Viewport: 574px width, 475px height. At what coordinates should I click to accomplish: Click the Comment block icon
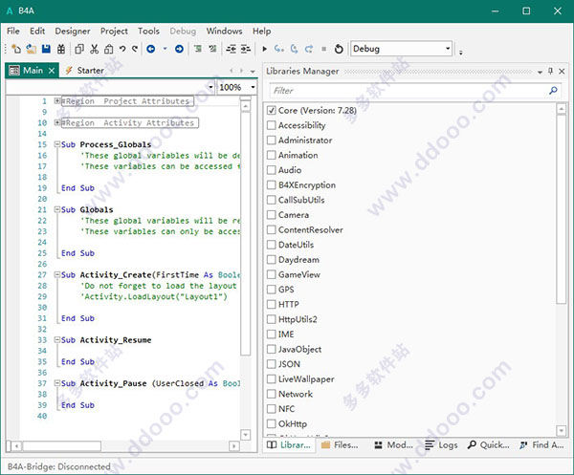click(198, 49)
